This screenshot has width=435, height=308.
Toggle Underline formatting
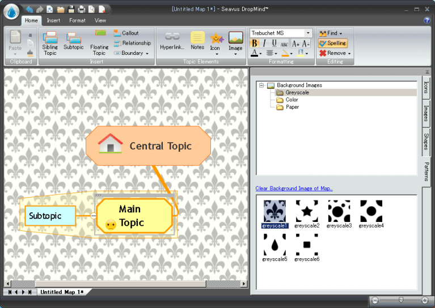click(x=274, y=43)
